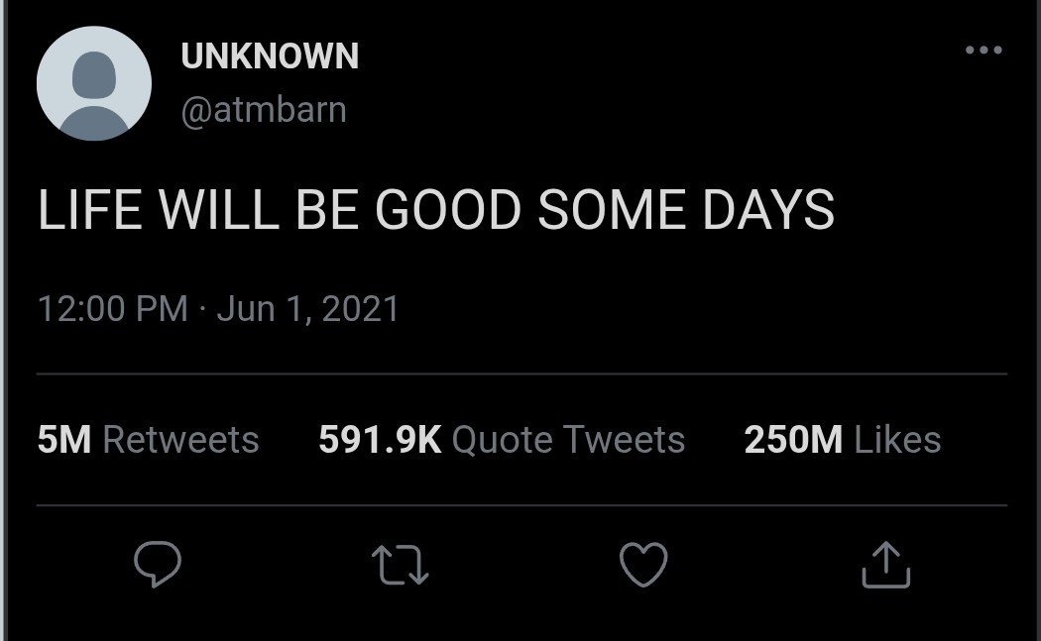Image resolution: width=1041 pixels, height=641 pixels.
Task: Click the default profile avatar
Action: pyautogui.click(x=94, y=84)
